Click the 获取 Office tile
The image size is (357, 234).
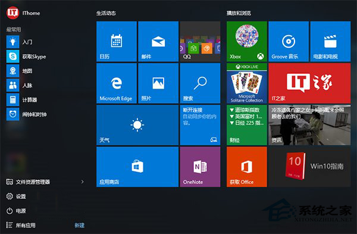(247, 167)
